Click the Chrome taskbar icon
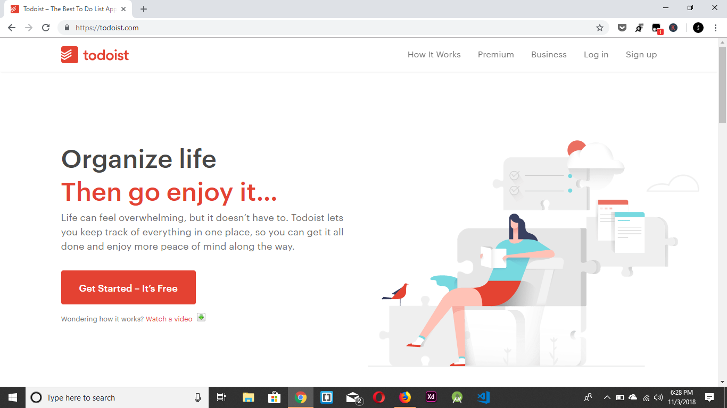Image resolution: width=727 pixels, height=408 pixels. click(x=301, y=397)
